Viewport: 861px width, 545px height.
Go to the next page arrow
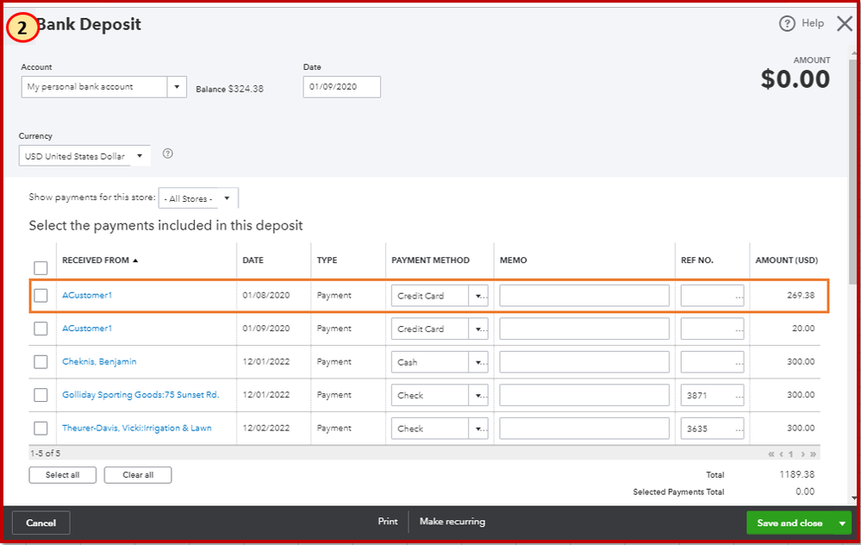(x=802, y=454)
